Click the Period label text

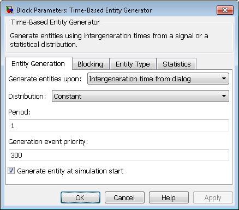coord(20,112)
